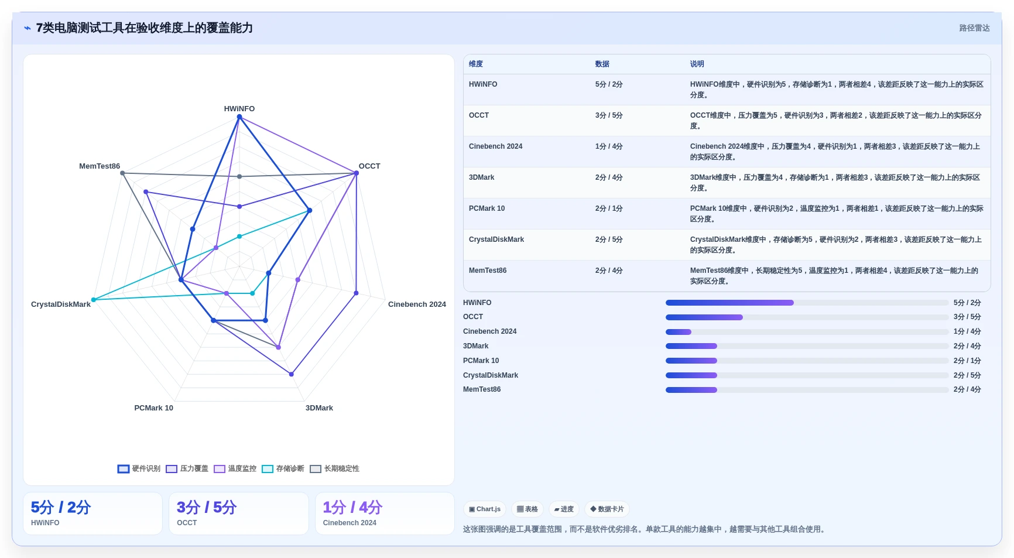
Task: Click the CrystalDiskMark axis label on the radar chart
Action: point(61,304)
